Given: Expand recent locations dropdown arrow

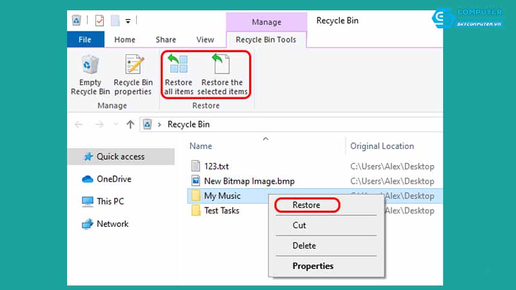Looking at the screenshot, I should click(115, 124).
